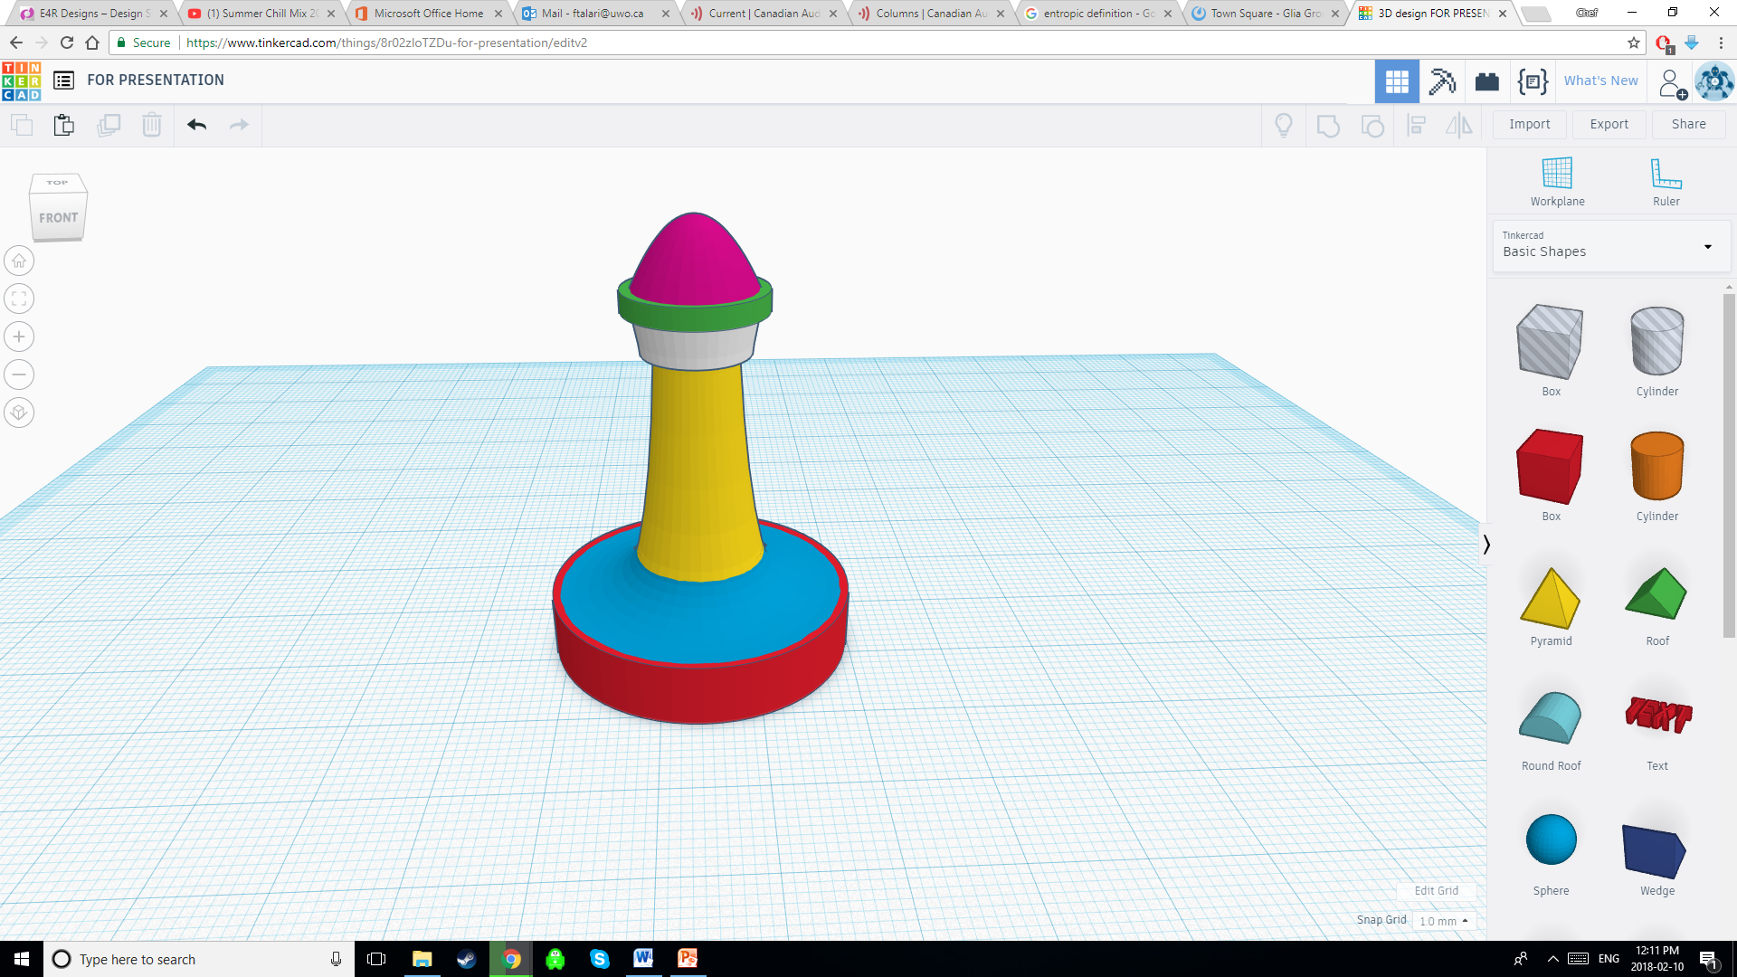The image size is (1737, 977).
Task: Click the Ungroup shapes icon
Action: point(1372,125)
